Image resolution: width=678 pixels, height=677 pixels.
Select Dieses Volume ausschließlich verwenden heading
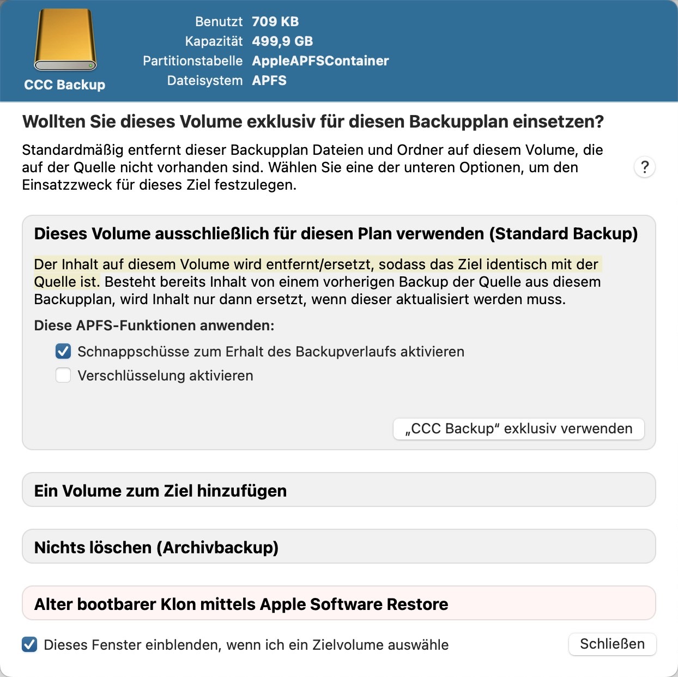pos(336,233)
